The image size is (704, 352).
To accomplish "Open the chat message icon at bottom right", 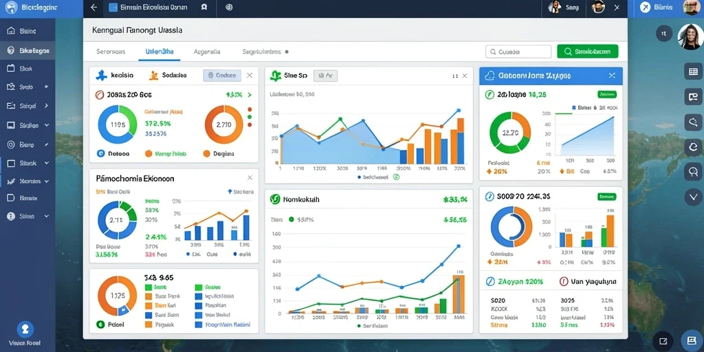I will tap(692, 340).
